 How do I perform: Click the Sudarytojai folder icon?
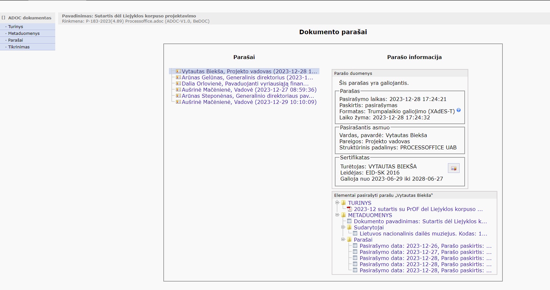pos(349,227)
